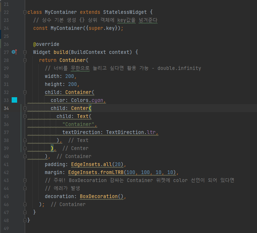The image size is (257, 233).
Task: Fold the return Container block at line 28
Action: click(x=25, y=60)
